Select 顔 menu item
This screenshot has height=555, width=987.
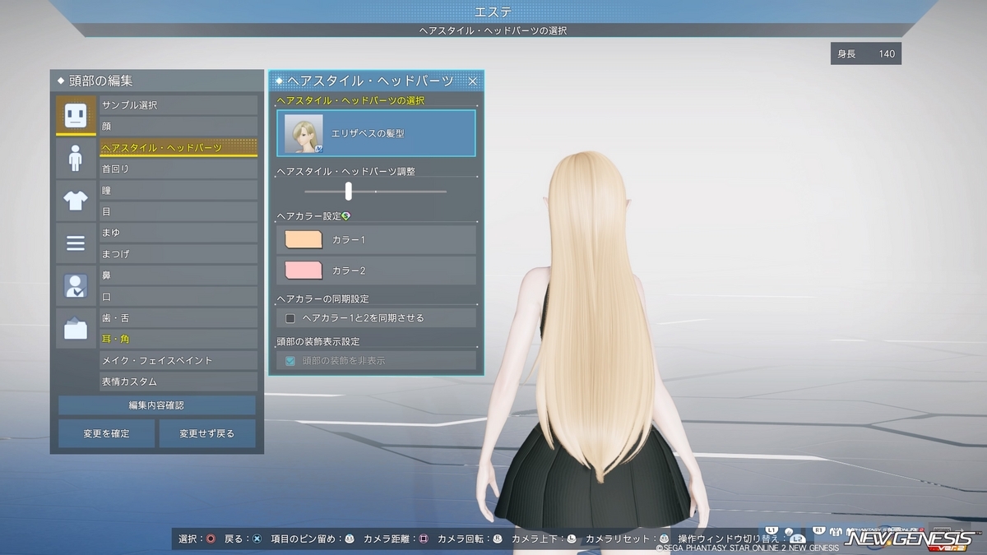pos(178,127)
